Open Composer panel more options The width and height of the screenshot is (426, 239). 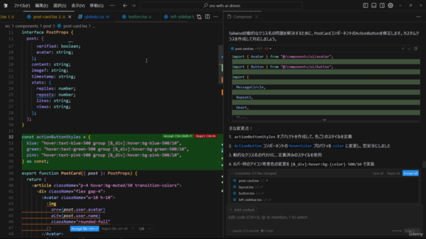[419, 17]
